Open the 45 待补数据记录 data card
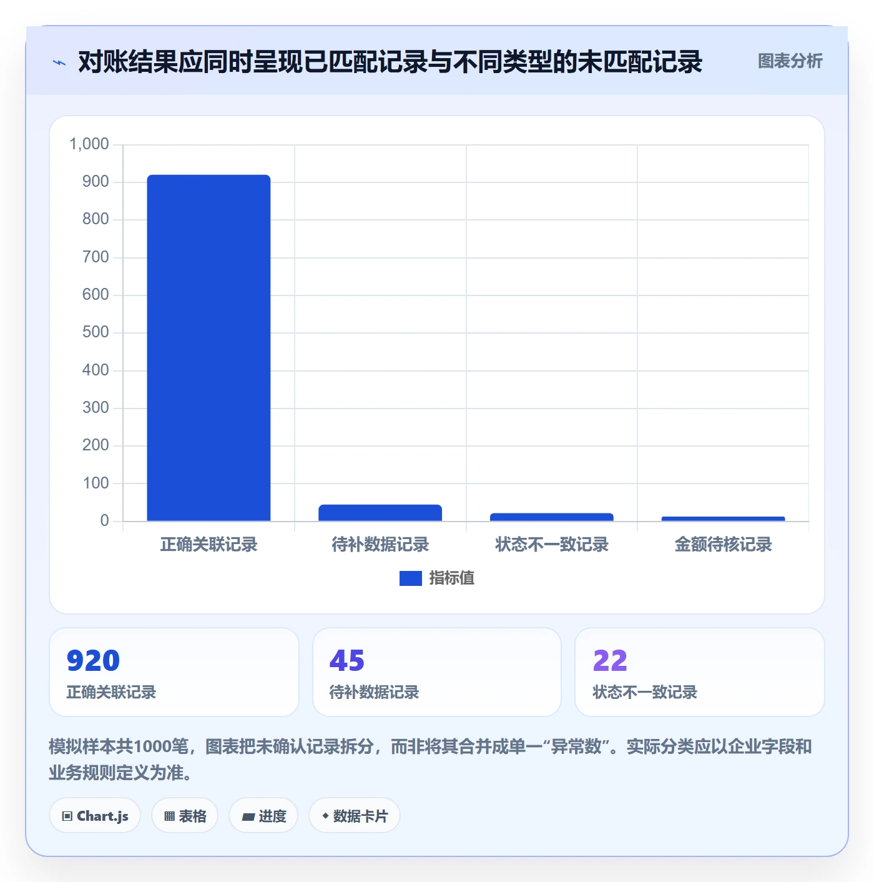The image size is (874, 882). click(437, 672)
